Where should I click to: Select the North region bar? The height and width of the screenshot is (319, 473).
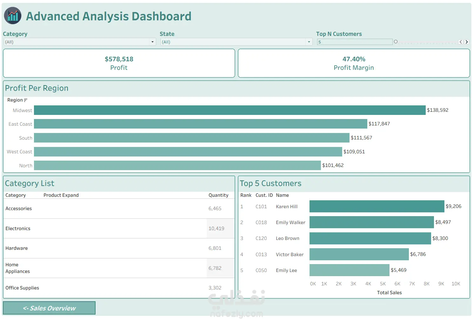[x=177, y=165]
